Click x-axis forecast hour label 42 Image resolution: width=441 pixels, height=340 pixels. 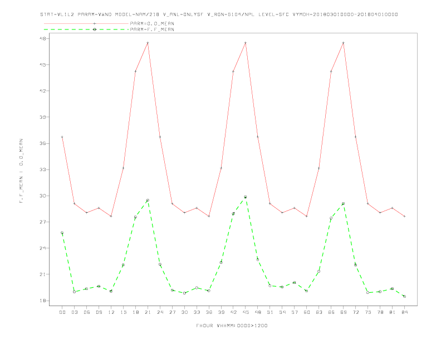(233, 312)
